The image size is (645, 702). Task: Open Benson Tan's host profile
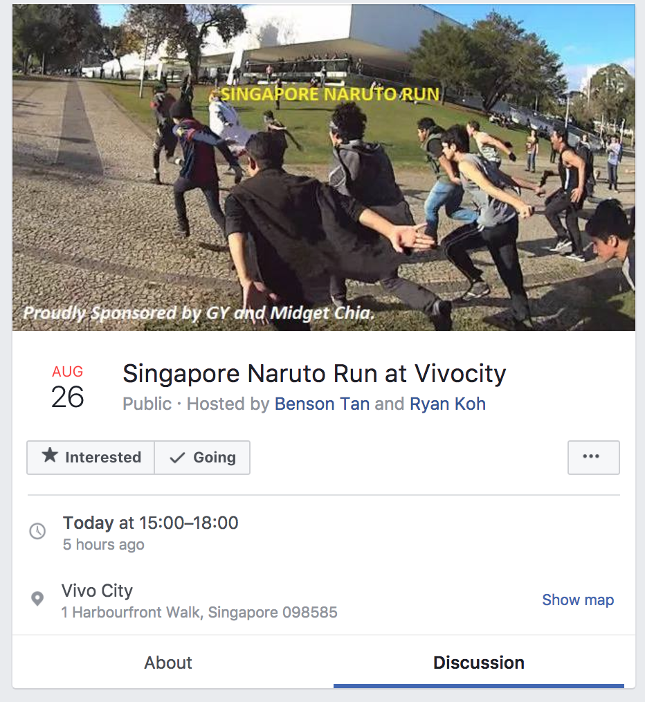tap(322, 404)
